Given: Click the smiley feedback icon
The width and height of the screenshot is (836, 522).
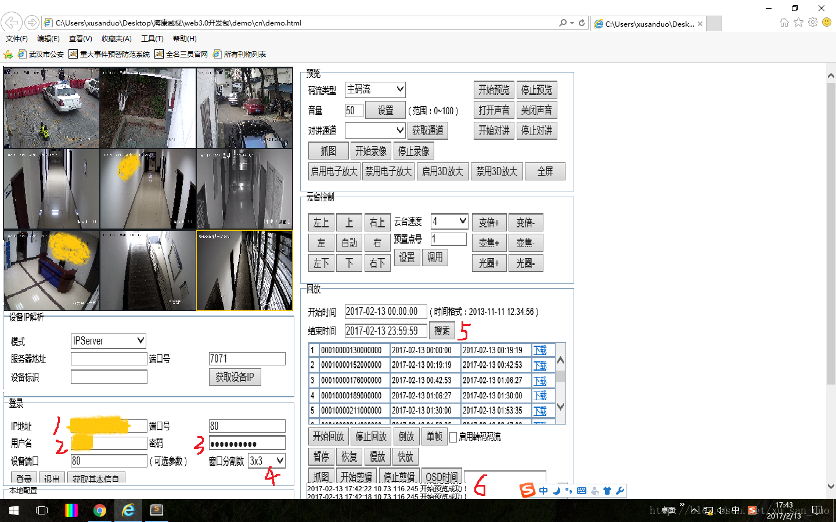Looking at the screenshot, I should coord(827,22).
